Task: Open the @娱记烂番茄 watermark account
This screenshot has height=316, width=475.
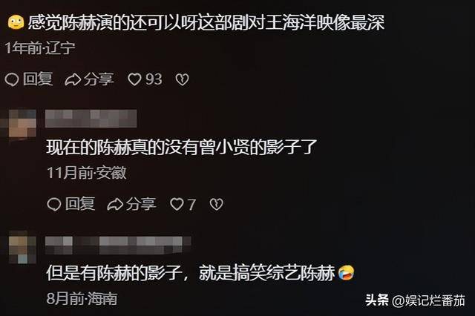Action: coord(428,300)
